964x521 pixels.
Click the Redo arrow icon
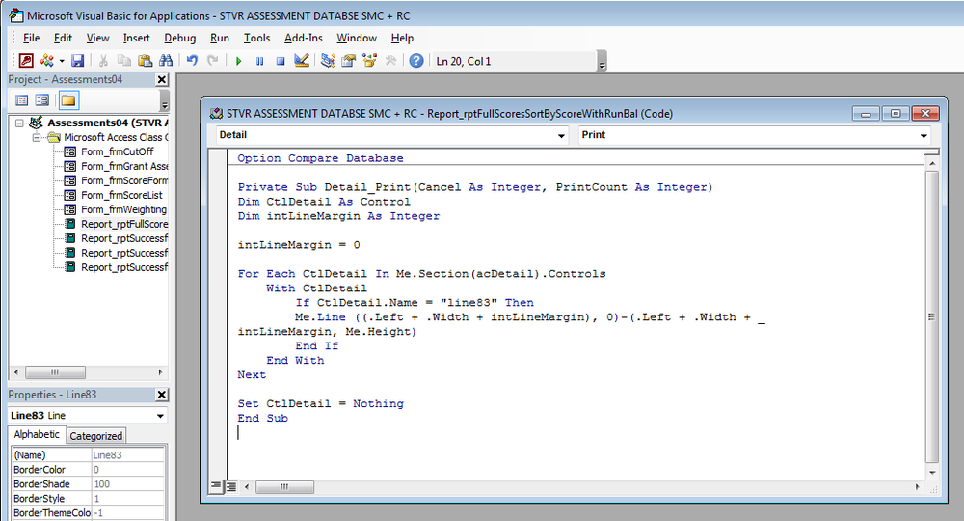coord(213,60)
